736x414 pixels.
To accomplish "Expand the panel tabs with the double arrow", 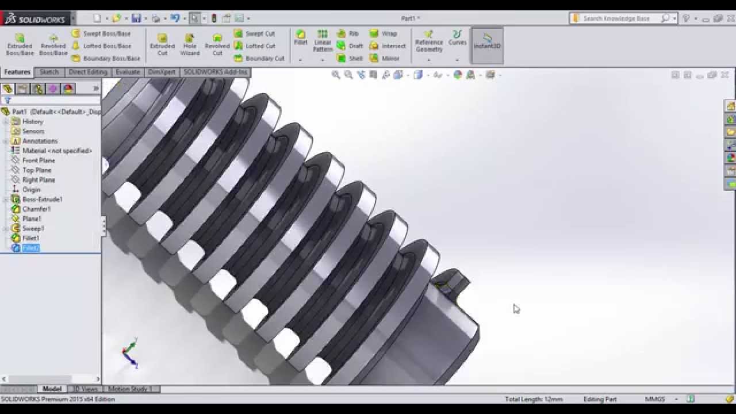I will (96, 89).
